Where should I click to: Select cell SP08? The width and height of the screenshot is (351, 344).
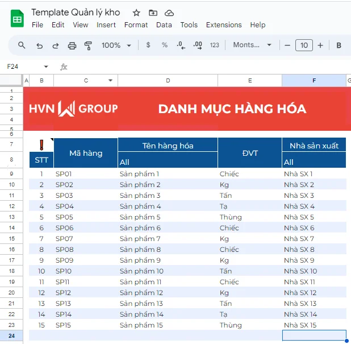[x=86, y=250]
